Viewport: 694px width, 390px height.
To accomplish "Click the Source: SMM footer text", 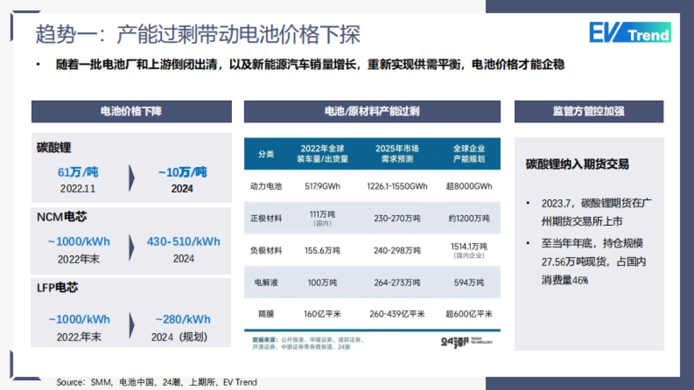I will pos(156,382).
